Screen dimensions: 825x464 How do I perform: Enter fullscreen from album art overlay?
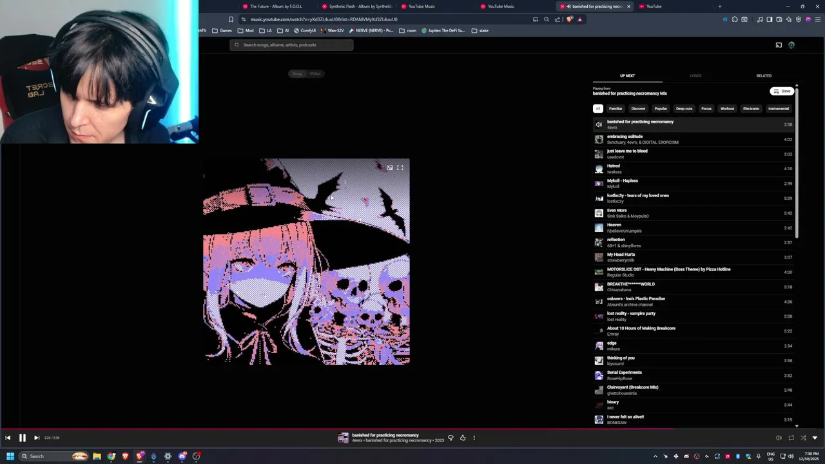click(400, 168)
